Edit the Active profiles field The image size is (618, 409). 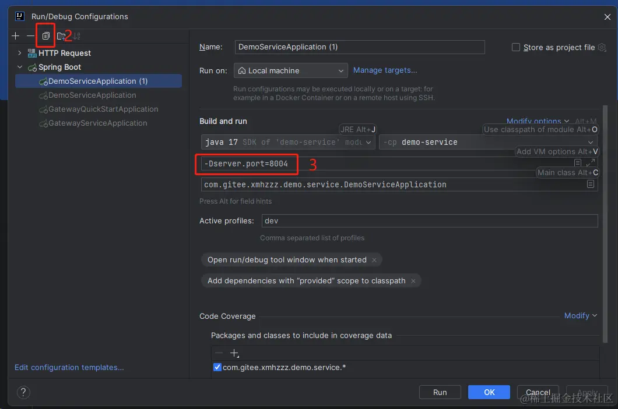[x=430, y=221]
